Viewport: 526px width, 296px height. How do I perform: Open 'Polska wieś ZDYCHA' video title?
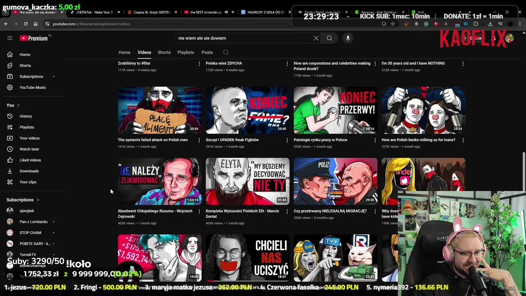click(x=224, y=63)
